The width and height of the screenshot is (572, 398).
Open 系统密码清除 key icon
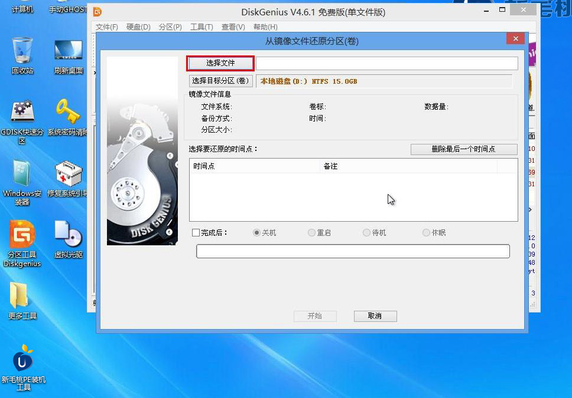tap(68, 117)
